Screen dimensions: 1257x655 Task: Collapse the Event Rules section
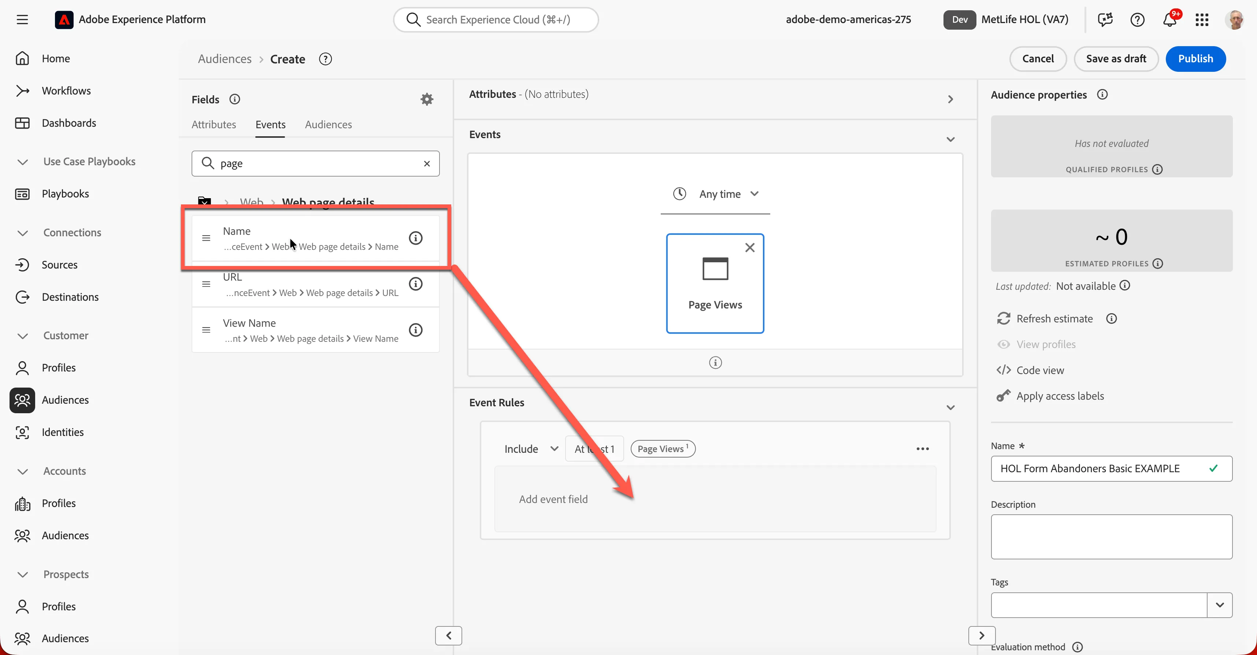coord(950,407)
